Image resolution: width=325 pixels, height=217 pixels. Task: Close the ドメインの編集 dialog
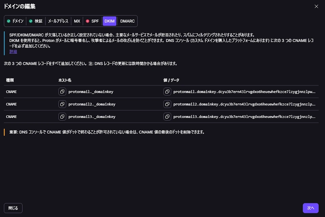point(316,6)
